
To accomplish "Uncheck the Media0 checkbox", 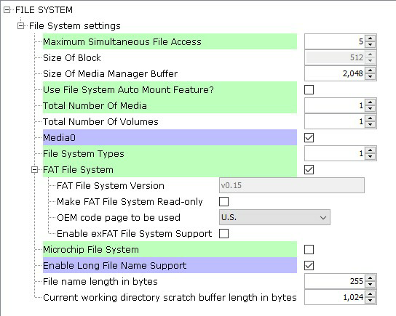I will pyautogui.click(x=309, y=137).
